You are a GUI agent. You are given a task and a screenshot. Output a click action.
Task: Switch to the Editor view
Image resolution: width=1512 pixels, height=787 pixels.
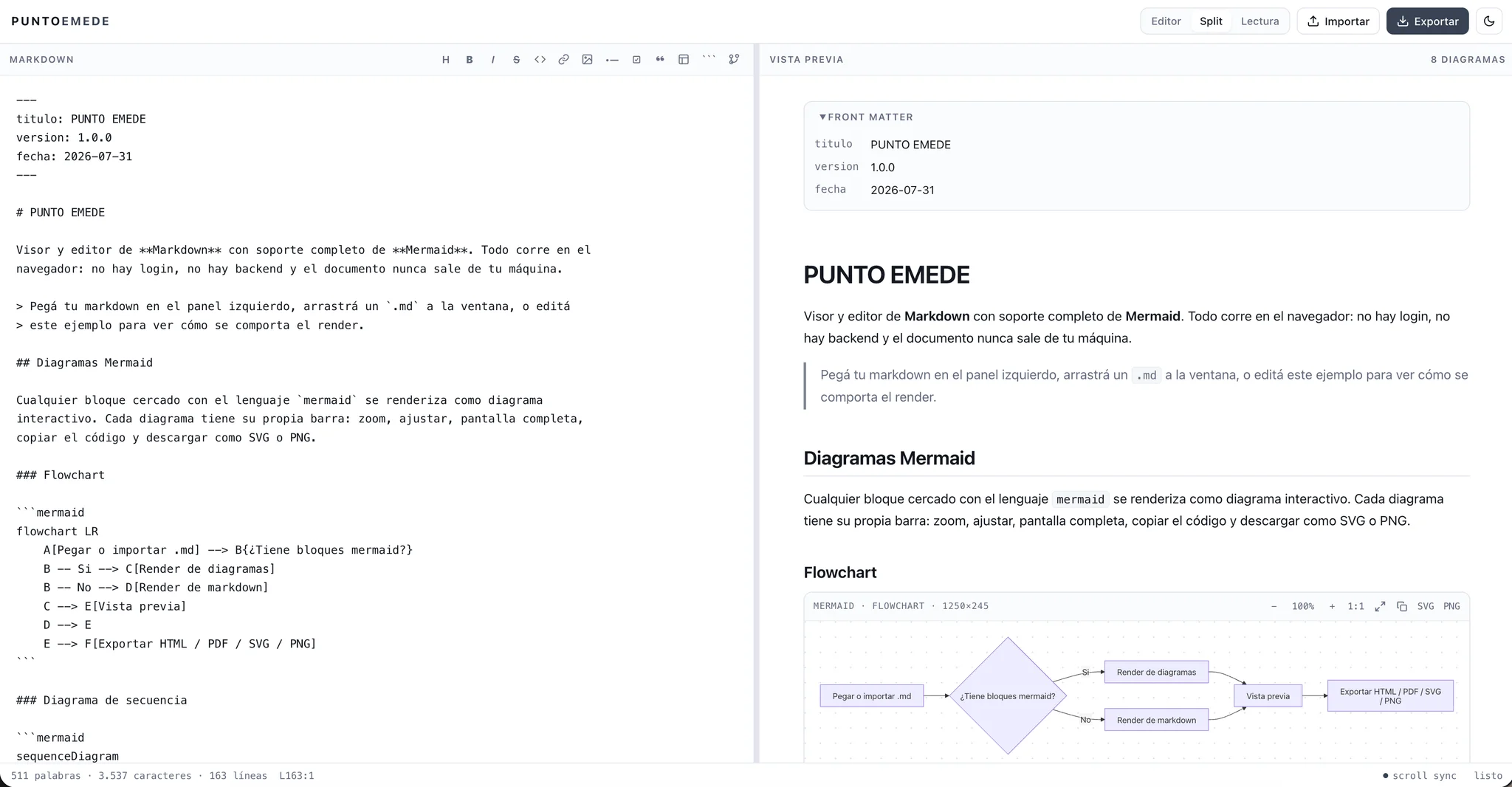tap(1166, 21)
